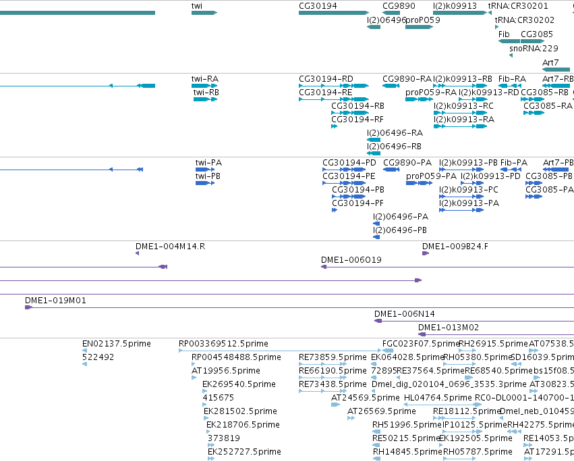Screen dimensions: 574x462
Task: Select the AT19956.5prime EST label
Action: click(225, 371)
